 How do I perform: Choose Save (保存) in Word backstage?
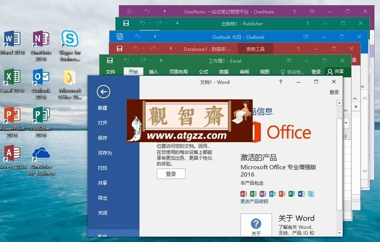pos(103,138)
